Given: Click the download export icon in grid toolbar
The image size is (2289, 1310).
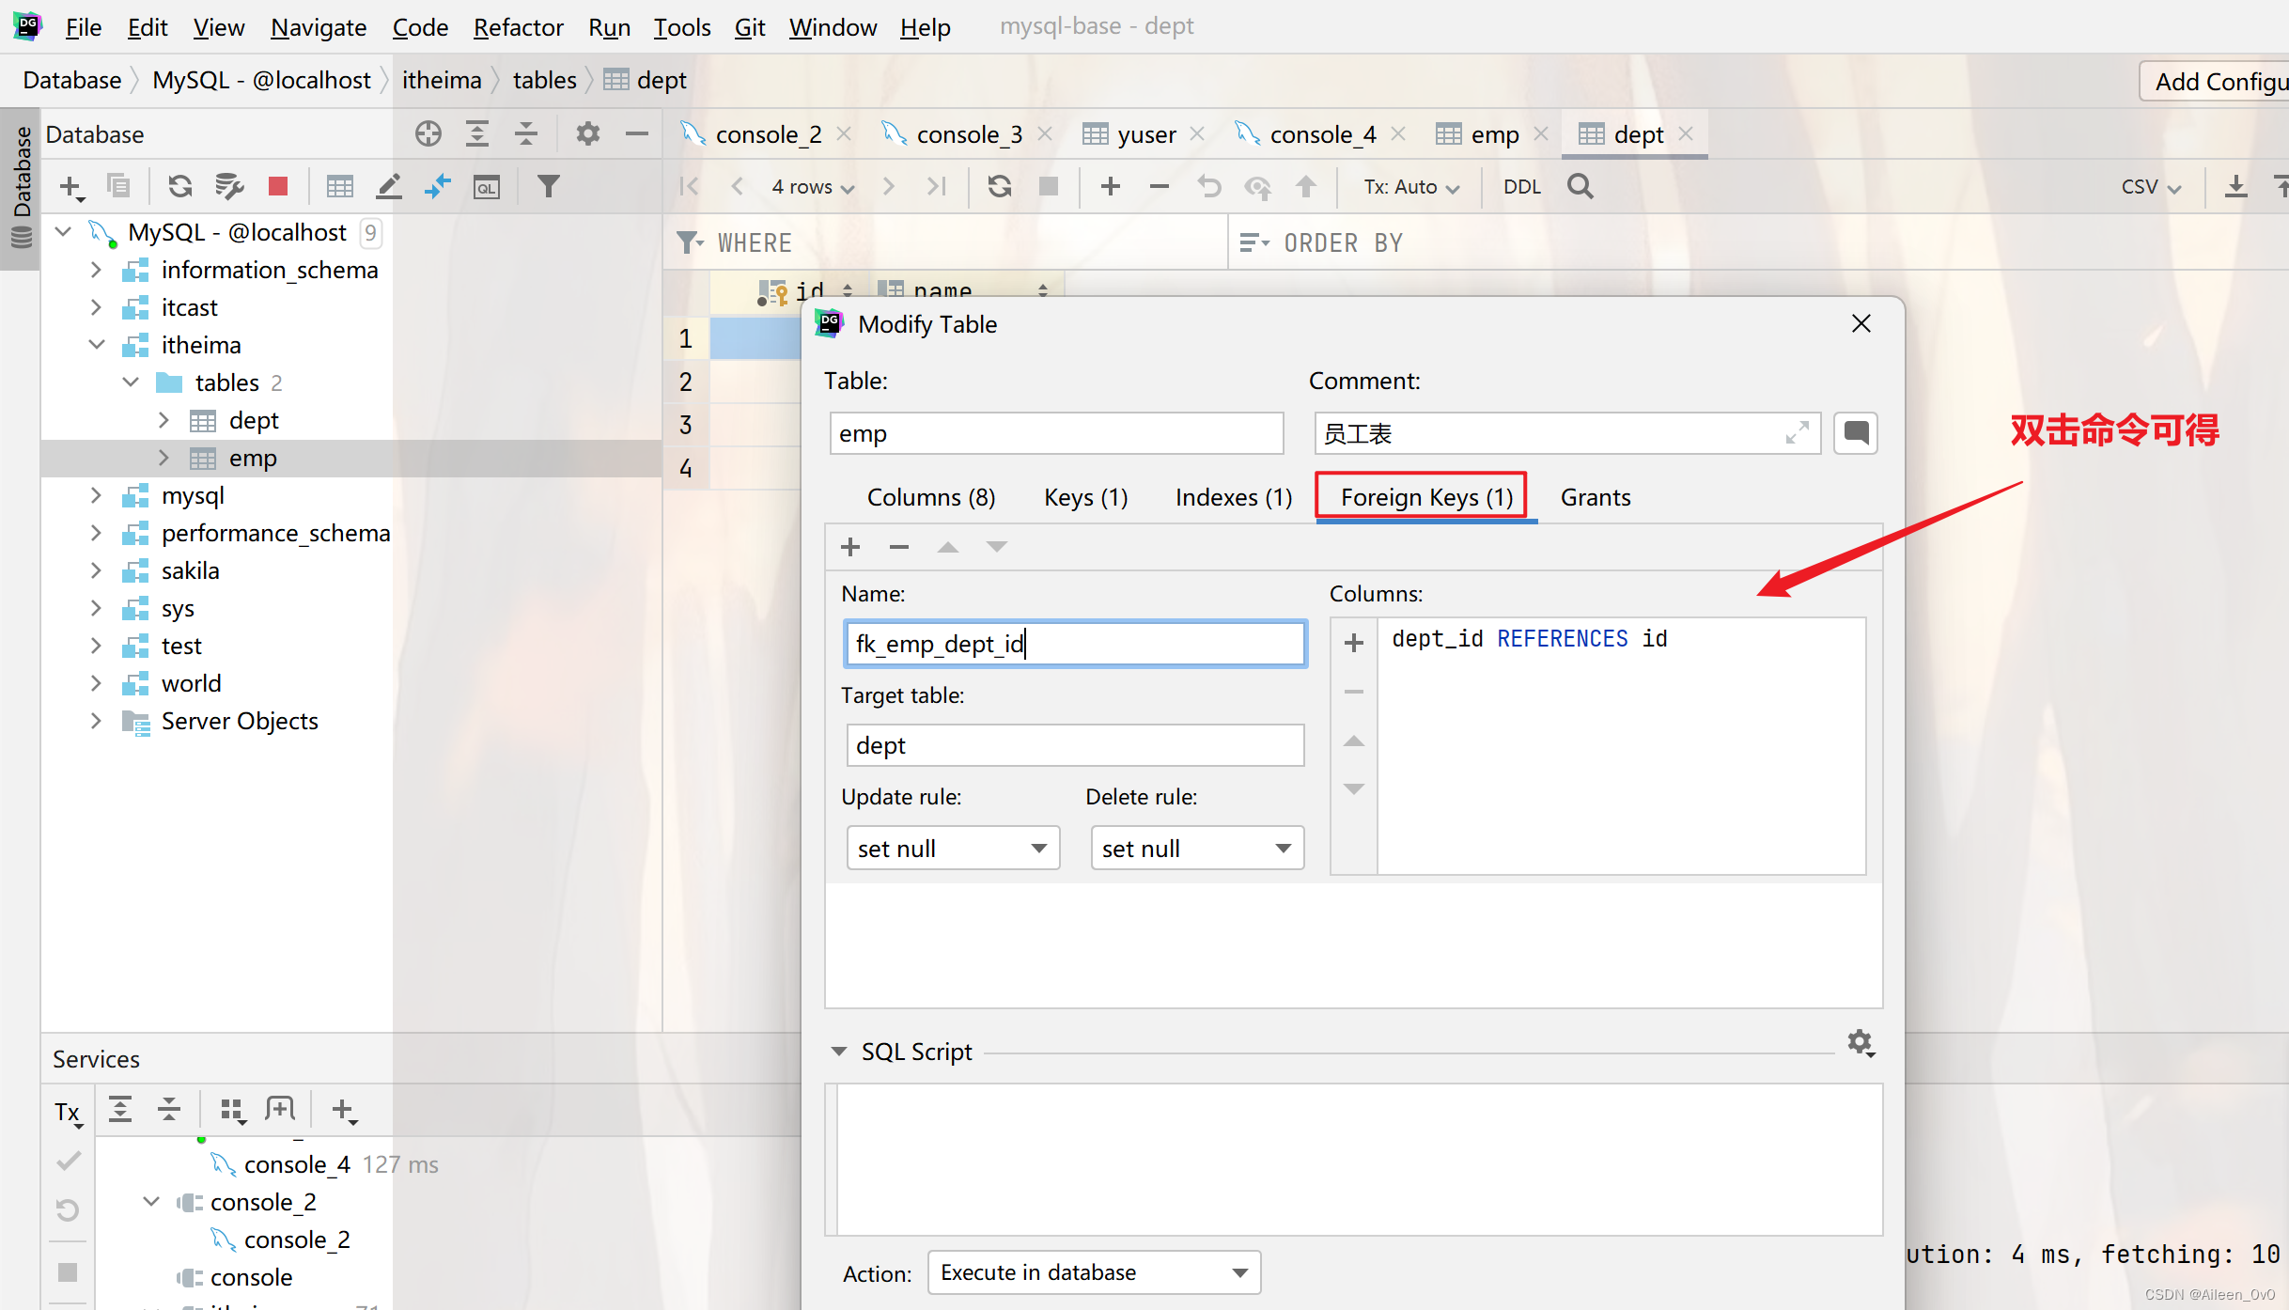Looking at the screenshot, I should tap(2236, 186).
